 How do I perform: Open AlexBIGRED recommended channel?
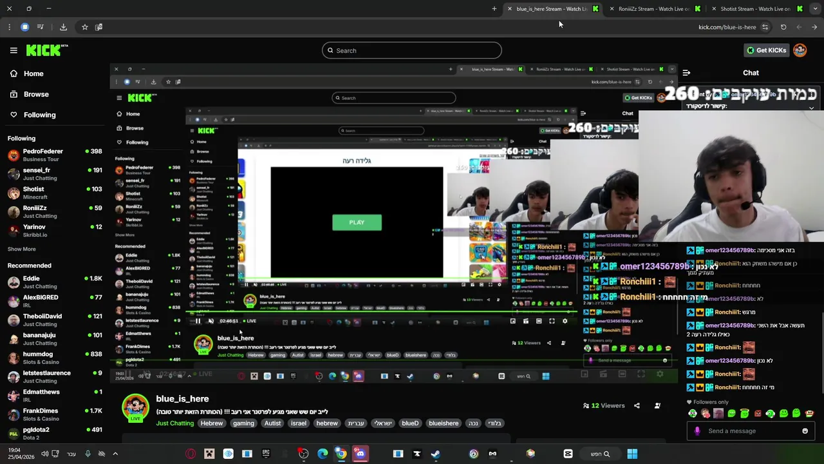(54, 301)
